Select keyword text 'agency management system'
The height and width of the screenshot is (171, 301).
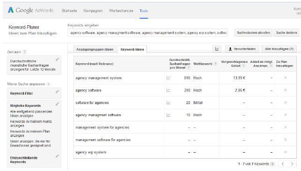[x=98, y=78]
